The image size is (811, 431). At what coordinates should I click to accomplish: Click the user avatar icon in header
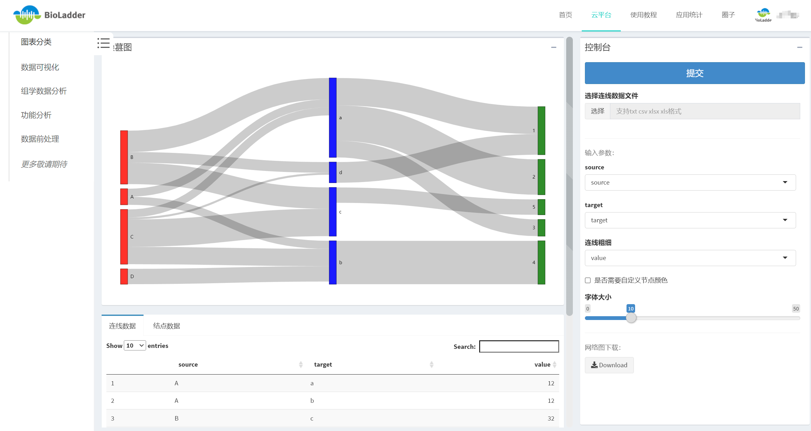tap(763, 15)
